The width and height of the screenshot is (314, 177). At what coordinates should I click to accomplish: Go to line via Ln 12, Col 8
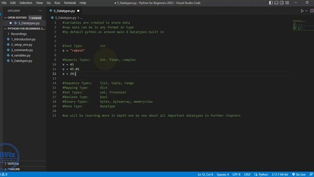205,175
